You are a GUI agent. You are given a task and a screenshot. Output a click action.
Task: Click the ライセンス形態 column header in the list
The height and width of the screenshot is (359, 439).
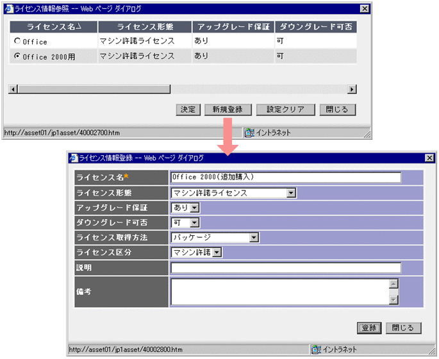click(x=145, y=27)
